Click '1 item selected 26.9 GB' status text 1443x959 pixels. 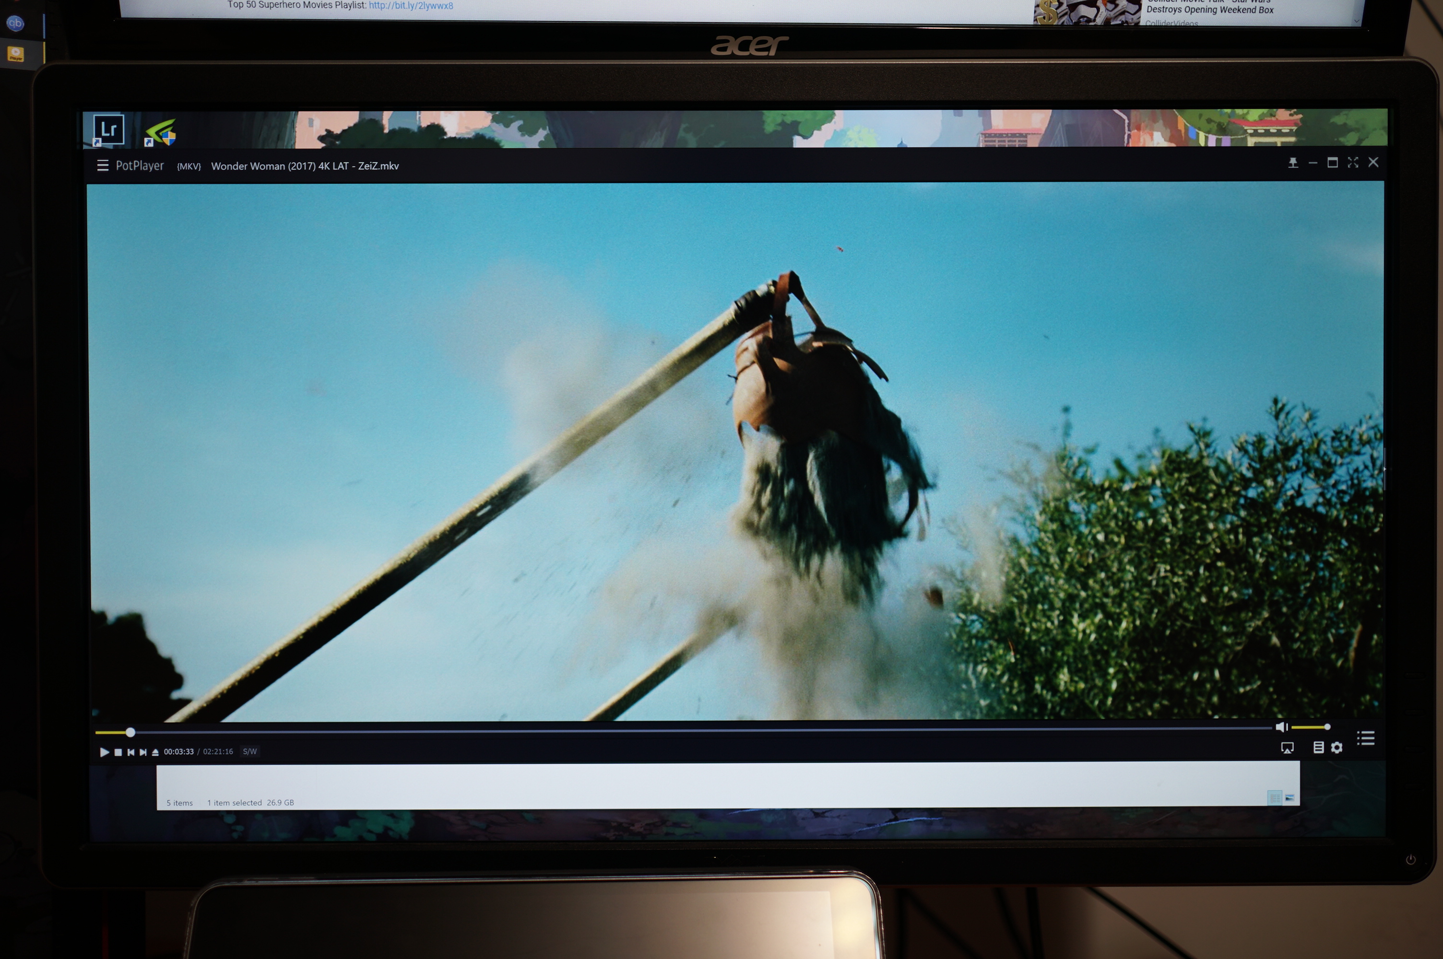pyautogui.click(x=250, y=802)
